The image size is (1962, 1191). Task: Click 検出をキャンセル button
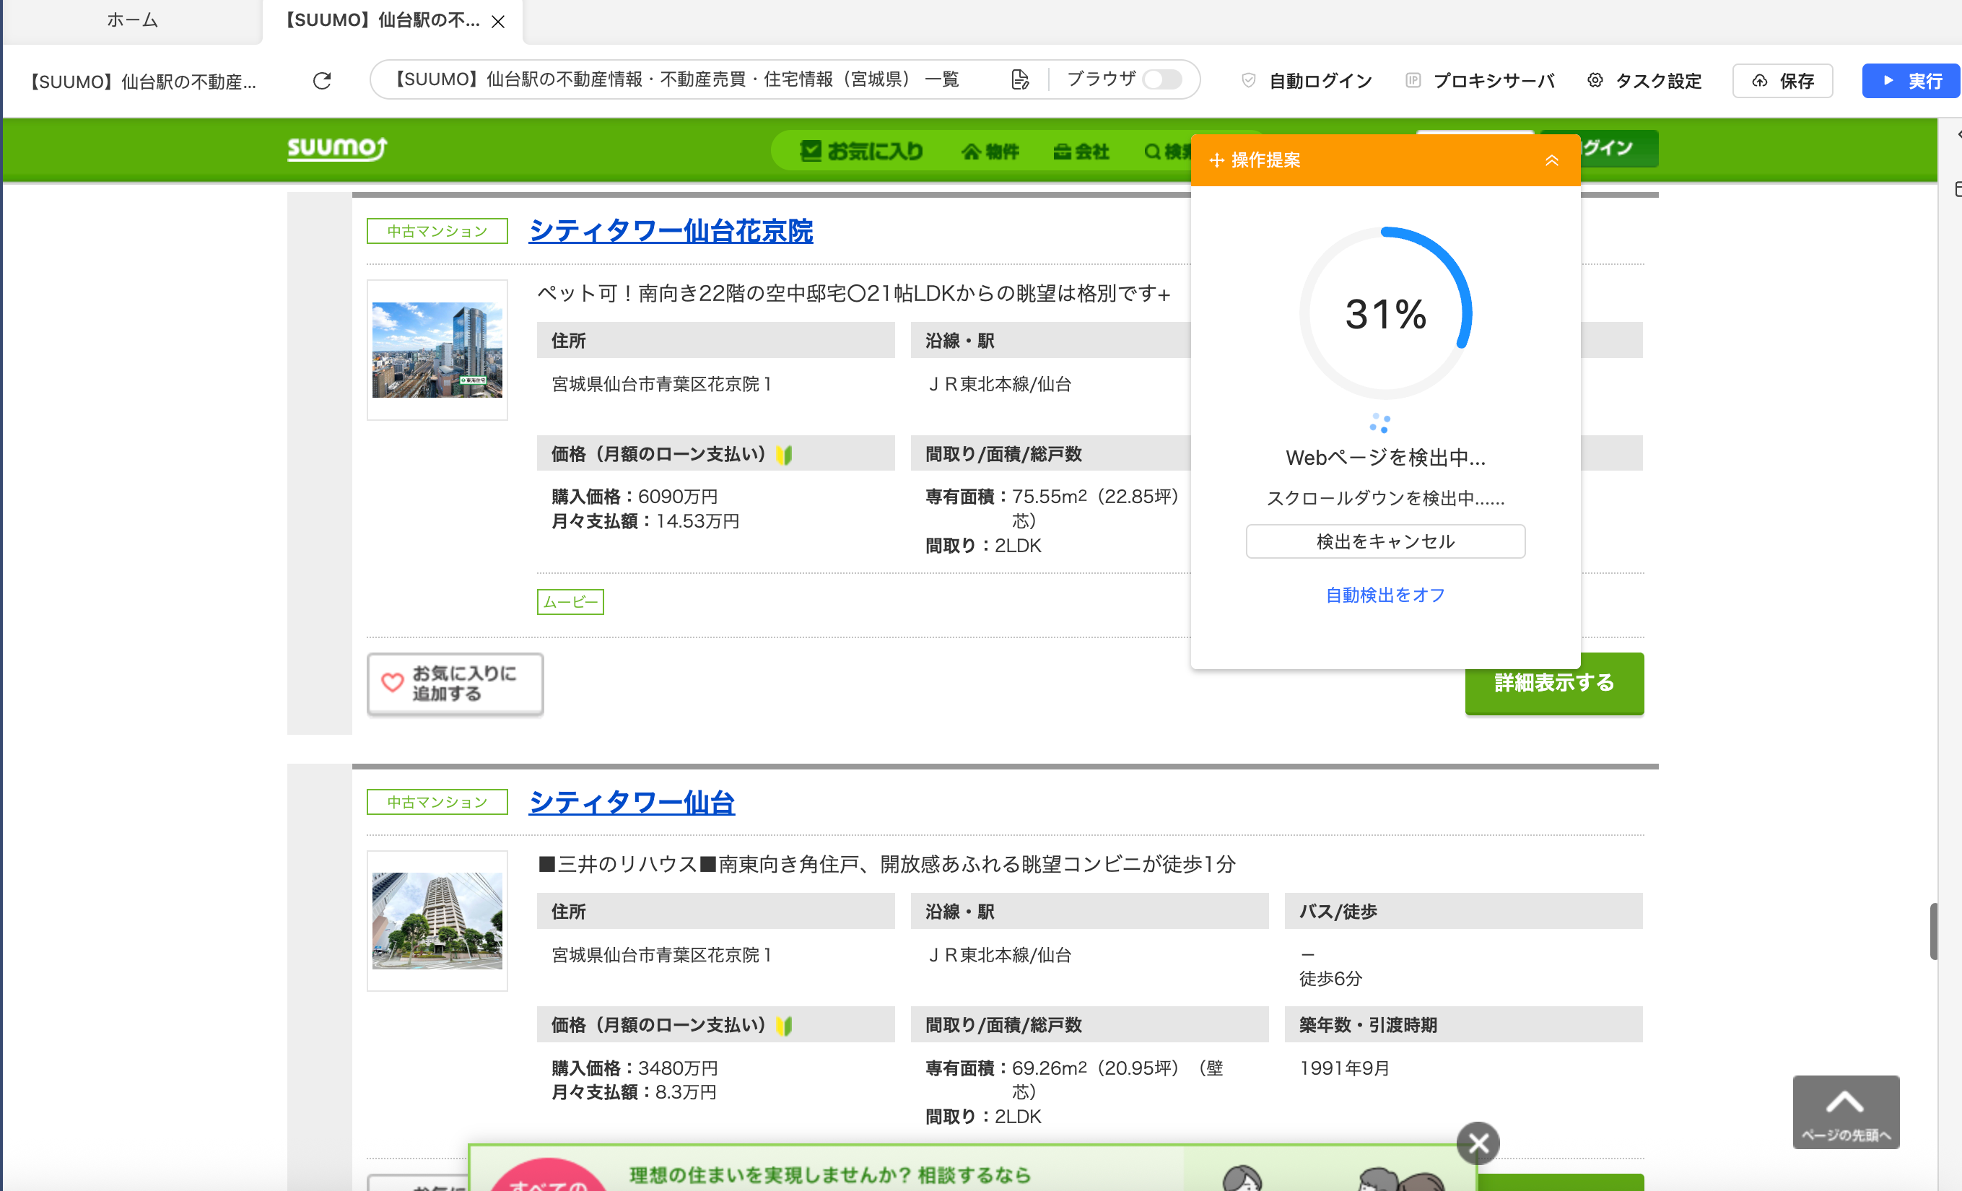1385,541
